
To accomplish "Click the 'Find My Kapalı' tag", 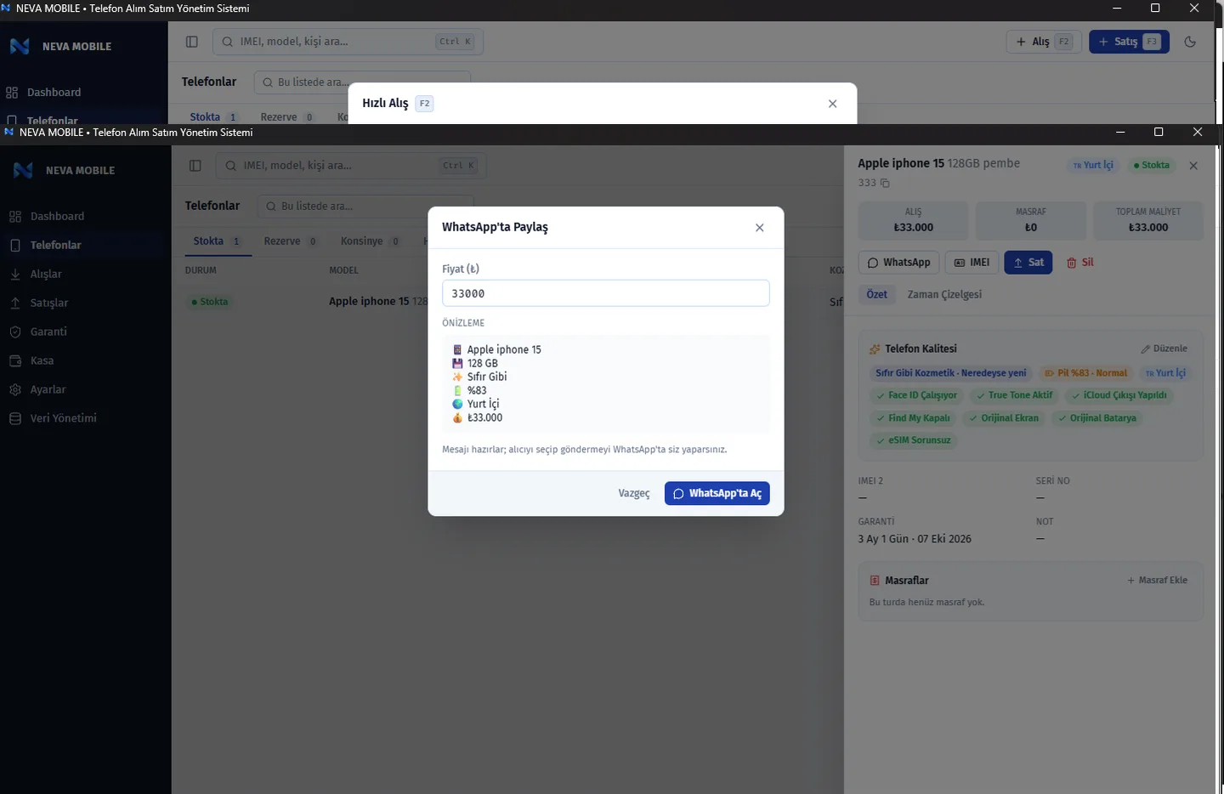I will coord(913,418).
